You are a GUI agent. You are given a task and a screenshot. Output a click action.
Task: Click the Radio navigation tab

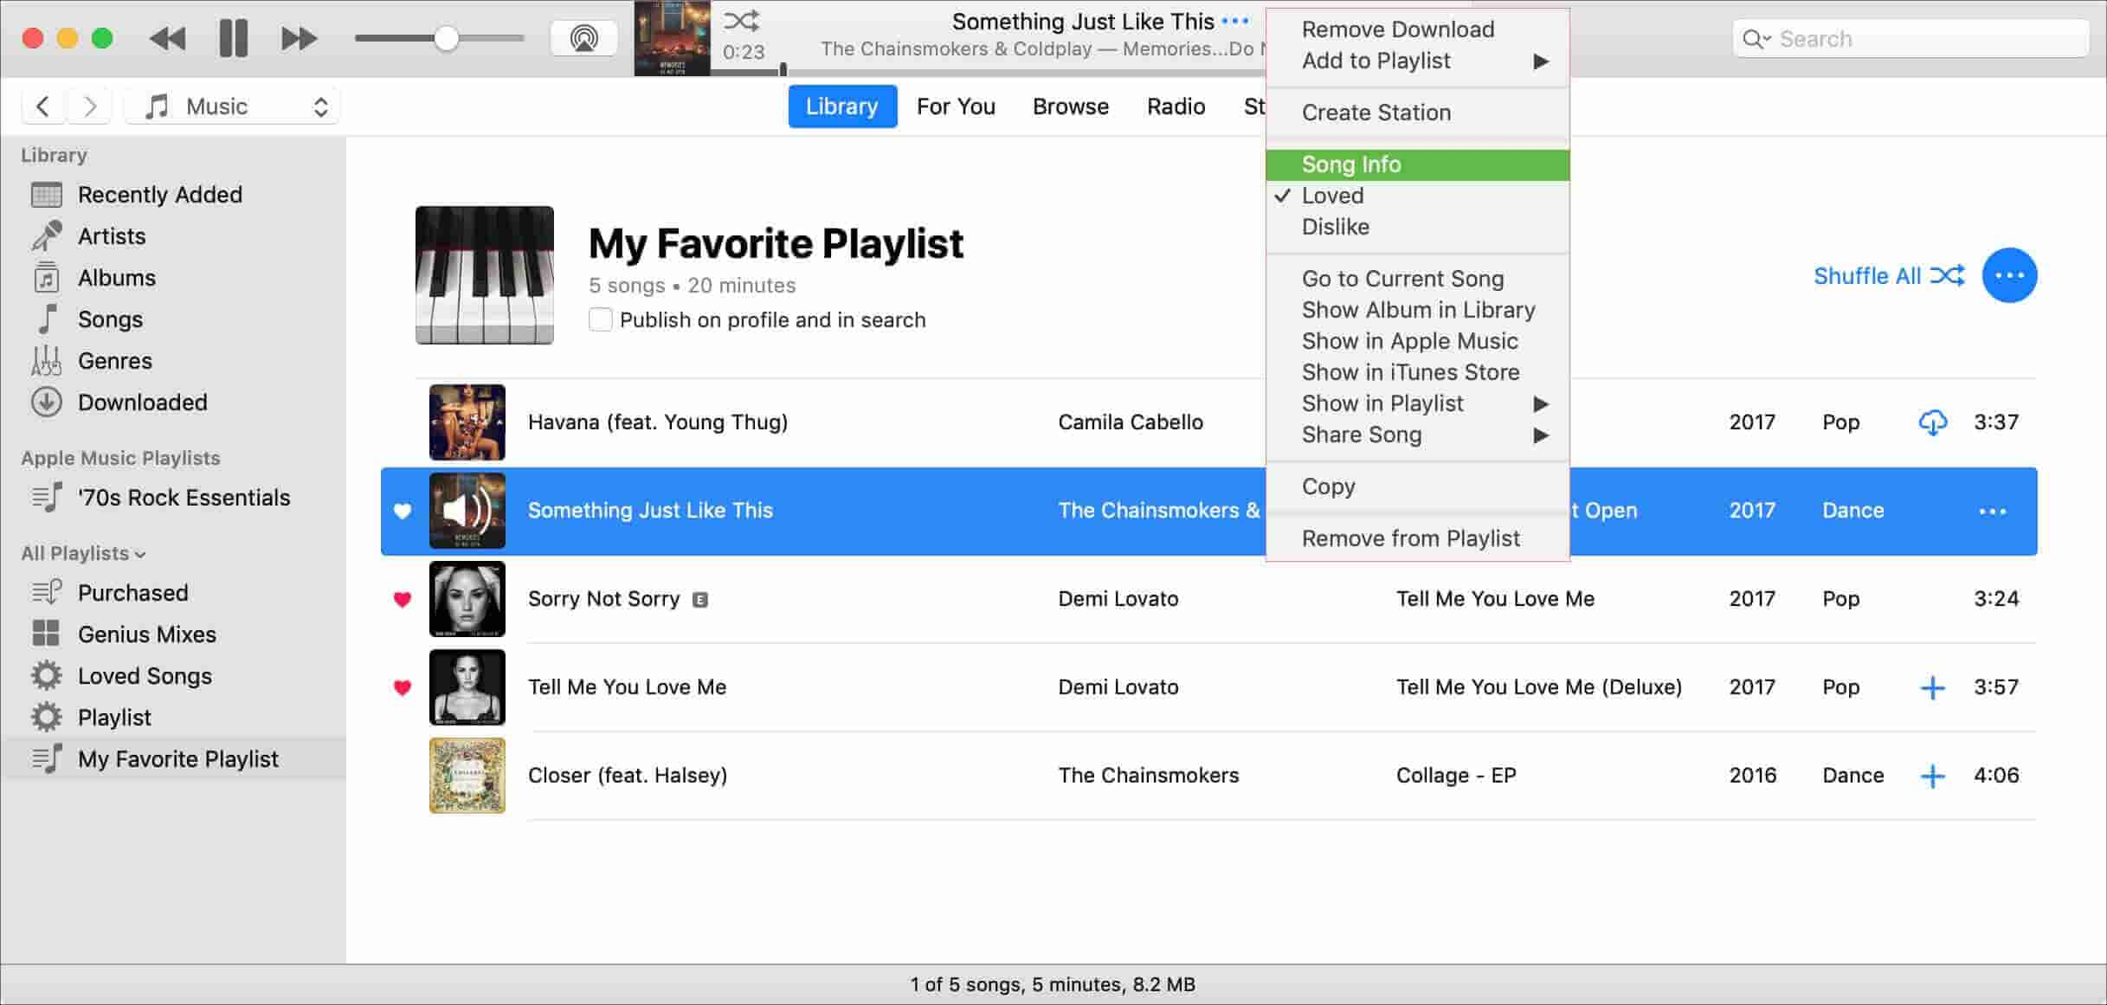(1176, 105)
